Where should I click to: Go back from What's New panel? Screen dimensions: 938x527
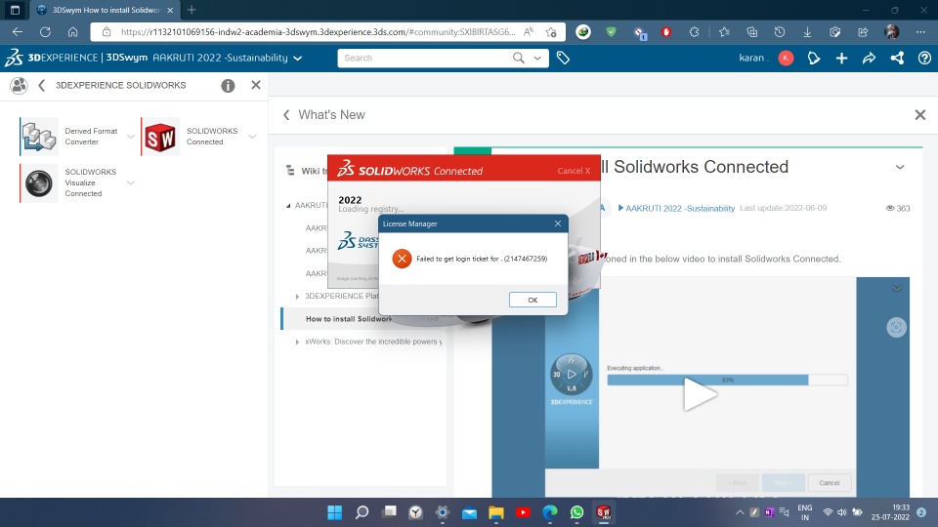tap(286, 115)
